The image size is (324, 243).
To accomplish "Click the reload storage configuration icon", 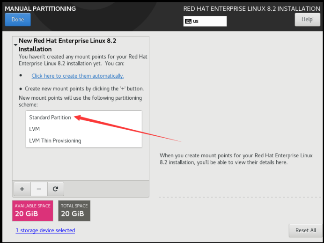I will 55,189.
